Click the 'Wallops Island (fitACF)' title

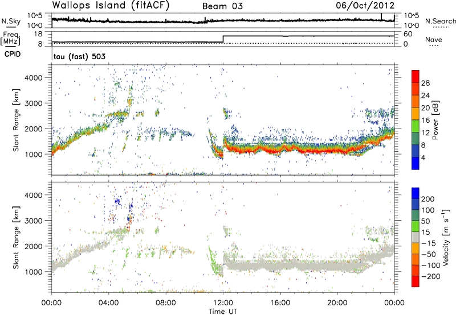click(x=111, y=5)
